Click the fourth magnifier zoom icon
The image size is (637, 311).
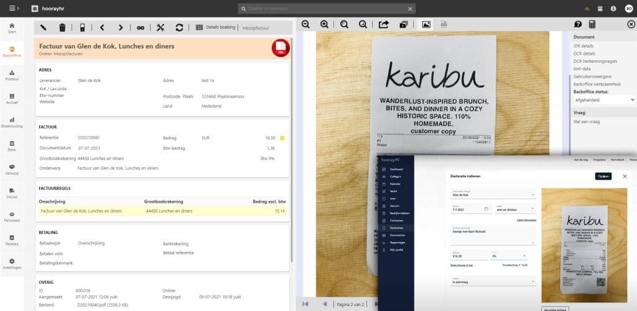click(363, 24)
